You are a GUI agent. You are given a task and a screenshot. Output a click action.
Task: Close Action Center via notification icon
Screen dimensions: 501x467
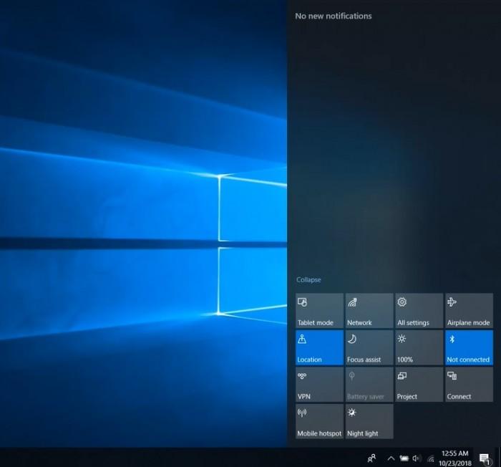pyautogui.click(x=485, y=458)
